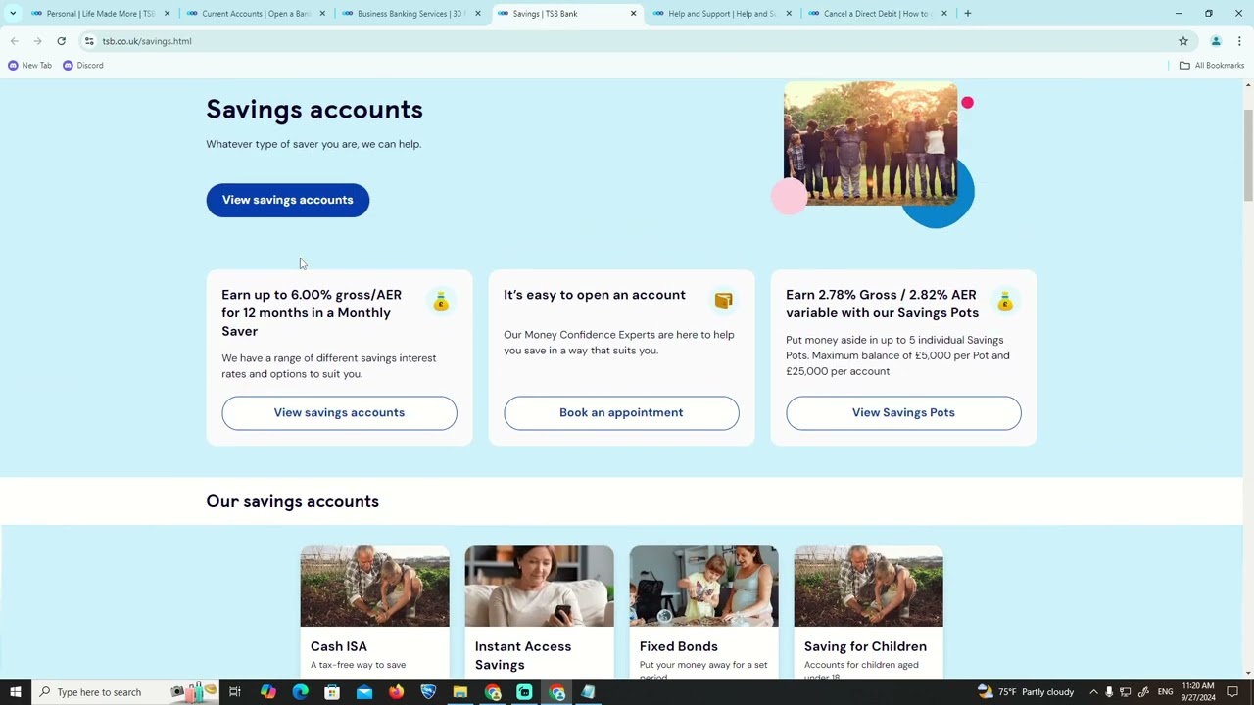Open the Chrome three-dot menu
Image resolution: width=1254 pixels, height=705 pixels.
1239,41
